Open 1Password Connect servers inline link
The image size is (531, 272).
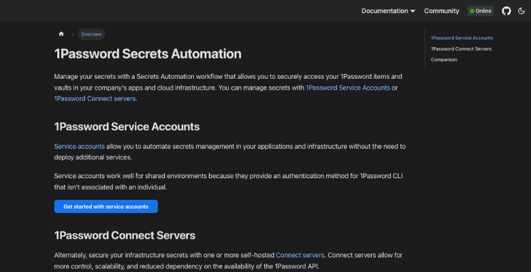tap(95, 99)
